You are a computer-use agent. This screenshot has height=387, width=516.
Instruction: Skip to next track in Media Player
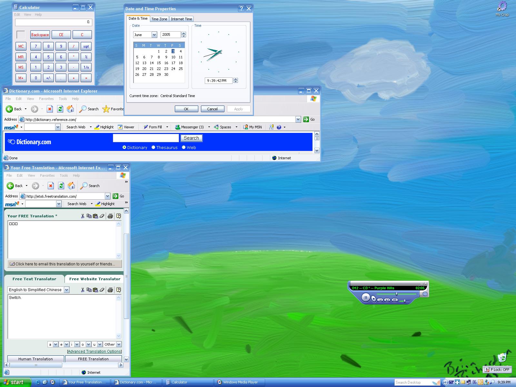point(387,300)
